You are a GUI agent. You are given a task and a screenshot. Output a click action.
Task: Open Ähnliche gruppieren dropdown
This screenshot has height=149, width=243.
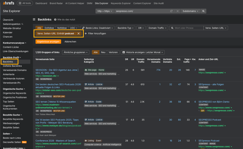pos(76,52)
